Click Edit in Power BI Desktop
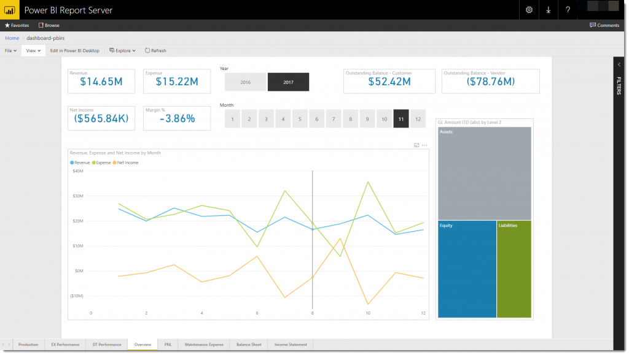The image size is (629, 355). tap(74, 50)
